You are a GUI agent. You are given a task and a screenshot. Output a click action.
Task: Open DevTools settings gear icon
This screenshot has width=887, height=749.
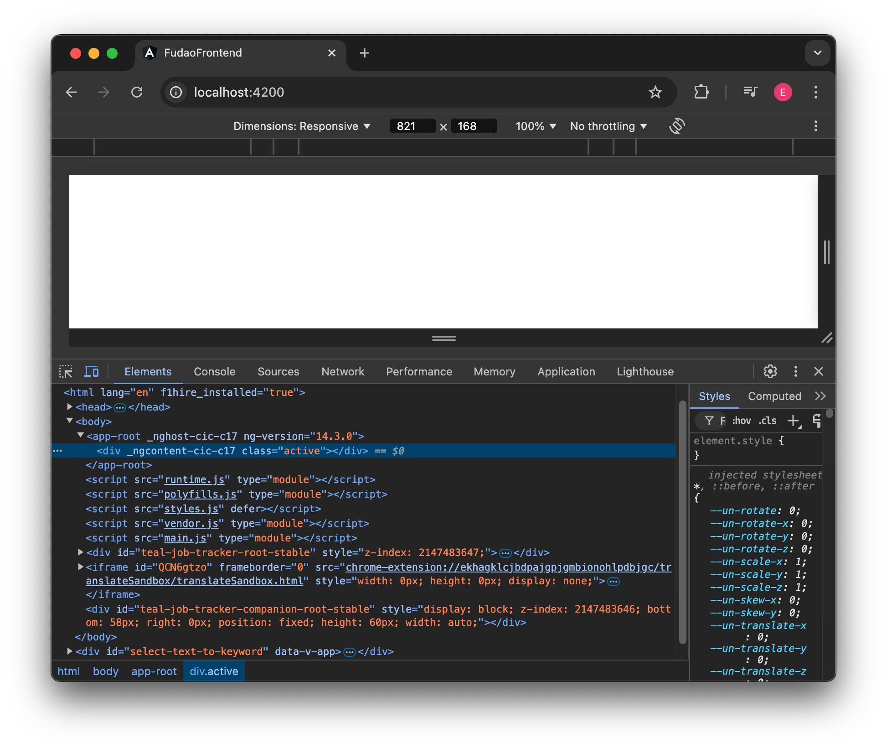770,371
